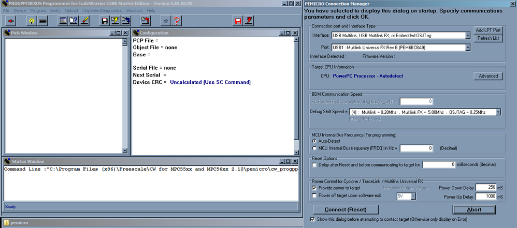517x228 pixels.
Task: Click the red arrow upload module icon
Action: [x=146, y=21]
